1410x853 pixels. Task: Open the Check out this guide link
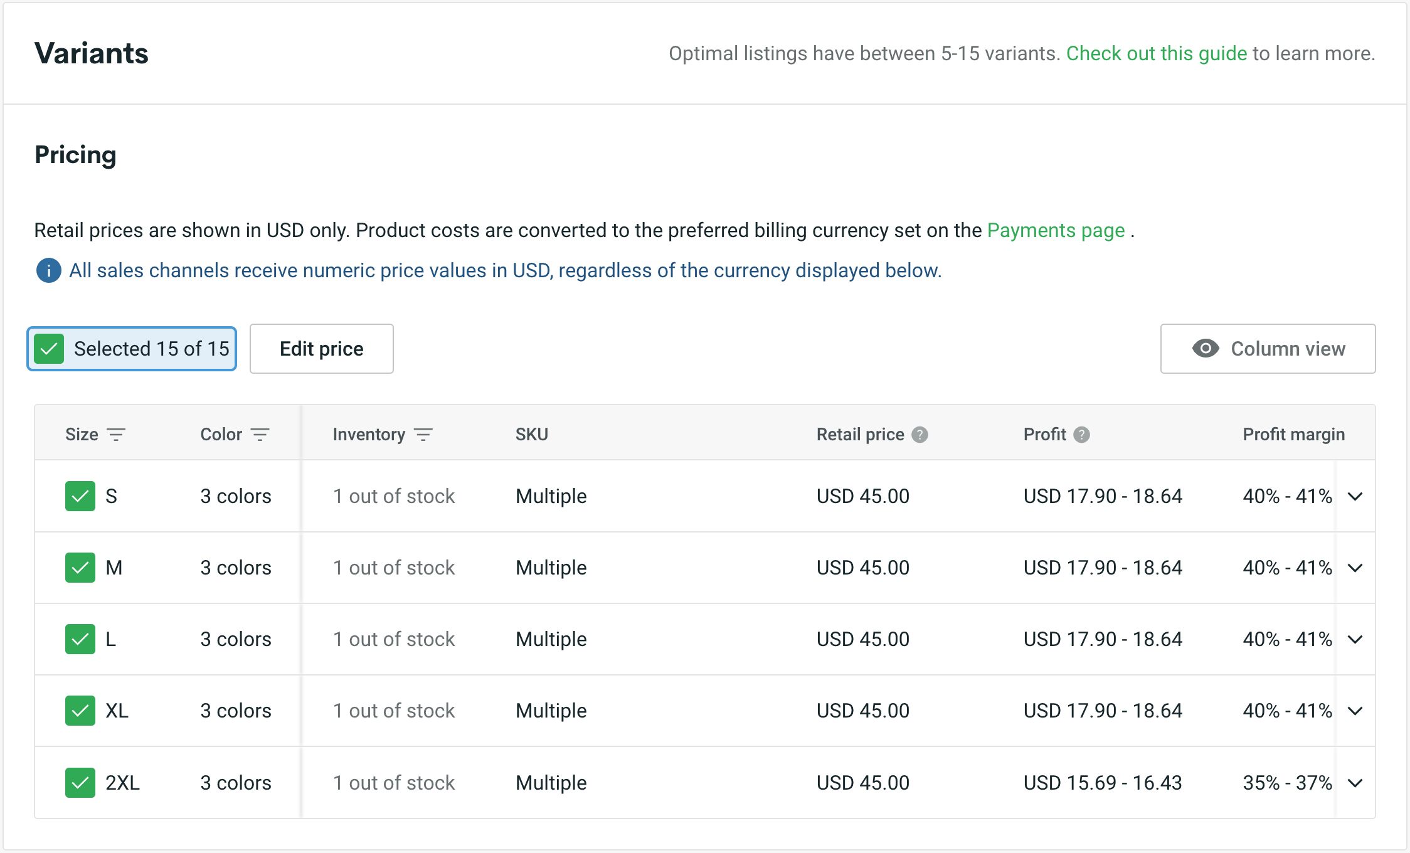1156,53
